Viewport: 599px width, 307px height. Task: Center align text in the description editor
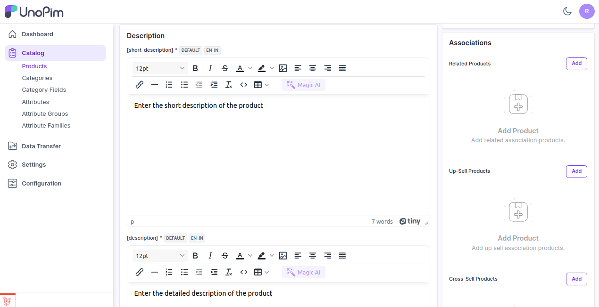312,256
